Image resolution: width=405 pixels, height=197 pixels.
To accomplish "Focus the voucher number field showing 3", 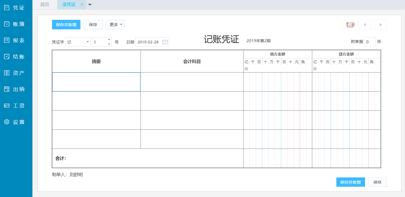I will (100, 42).
